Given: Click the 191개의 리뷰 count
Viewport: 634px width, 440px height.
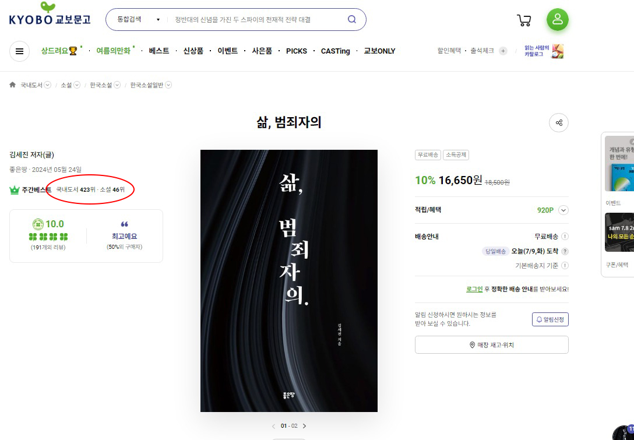Looking at the screenshot, I should [x=48, y=247].
